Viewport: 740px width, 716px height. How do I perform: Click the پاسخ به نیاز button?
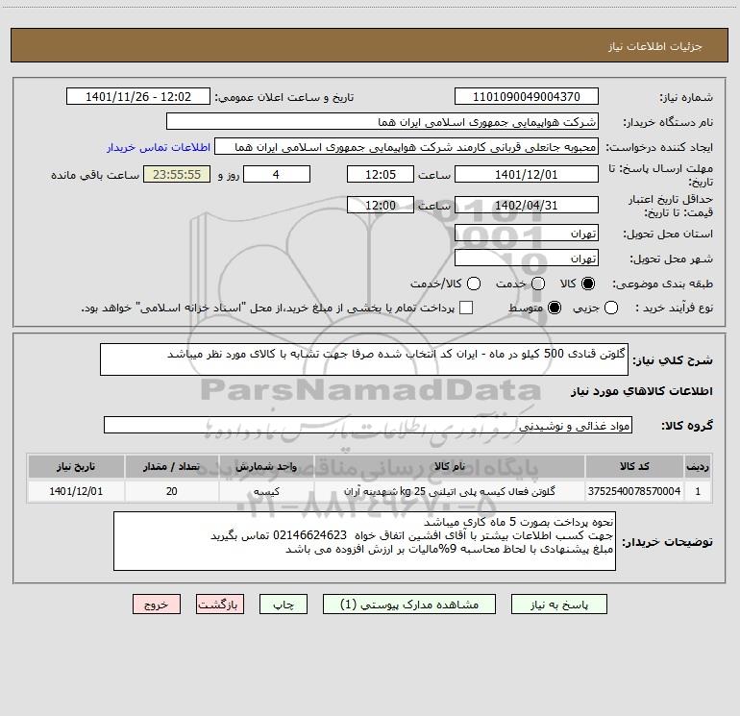(558, 605)
